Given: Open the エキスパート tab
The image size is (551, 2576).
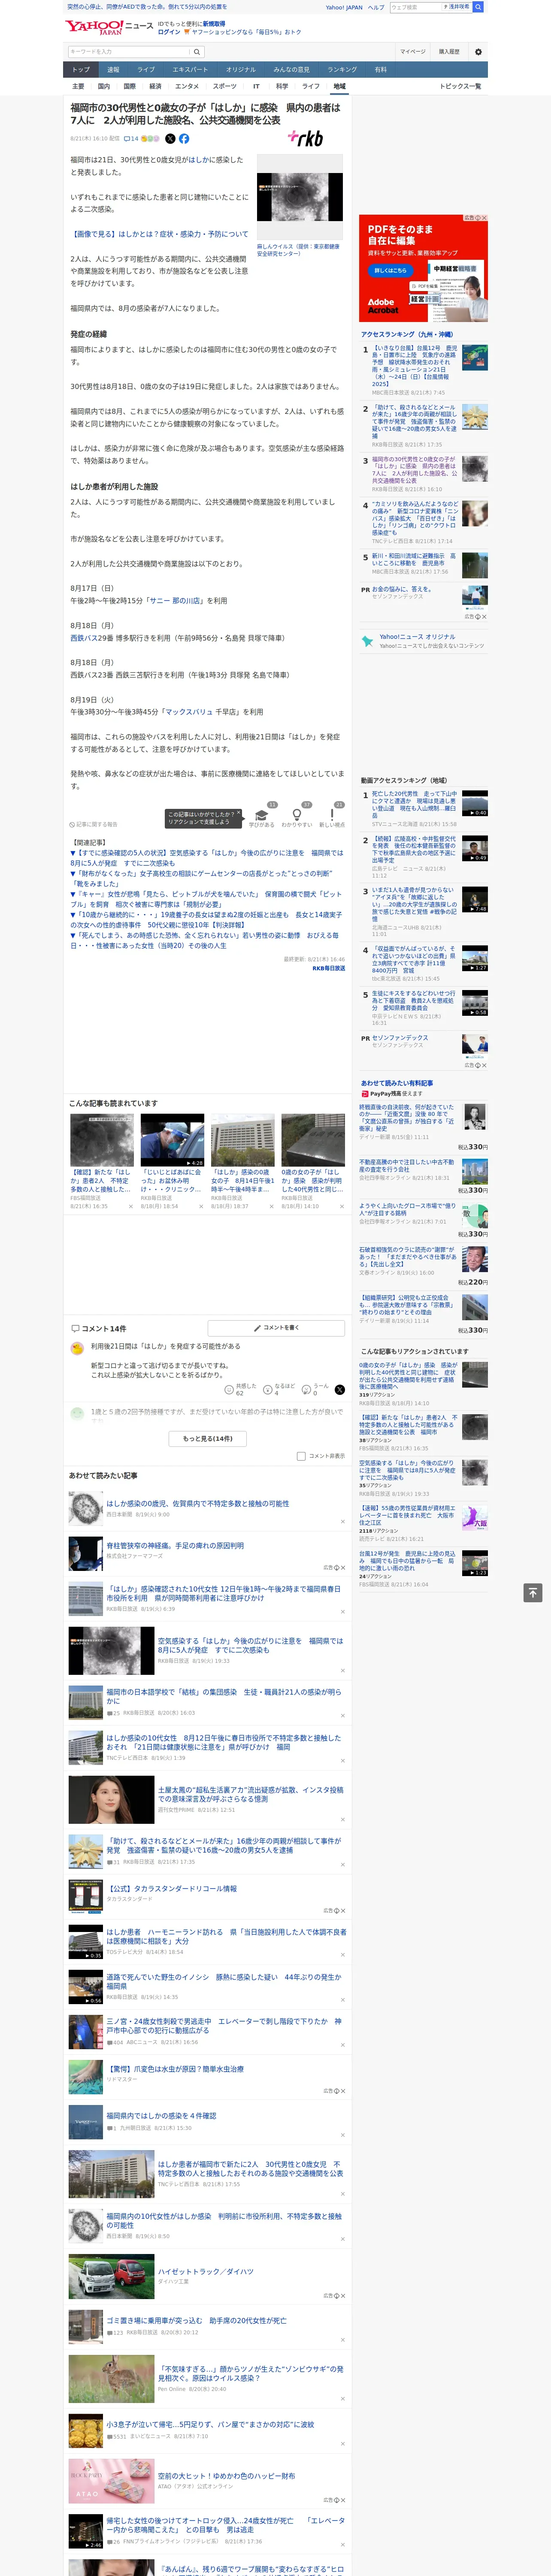Looking at the screenshot, I should pyautogui.click(x=190, y=70).
